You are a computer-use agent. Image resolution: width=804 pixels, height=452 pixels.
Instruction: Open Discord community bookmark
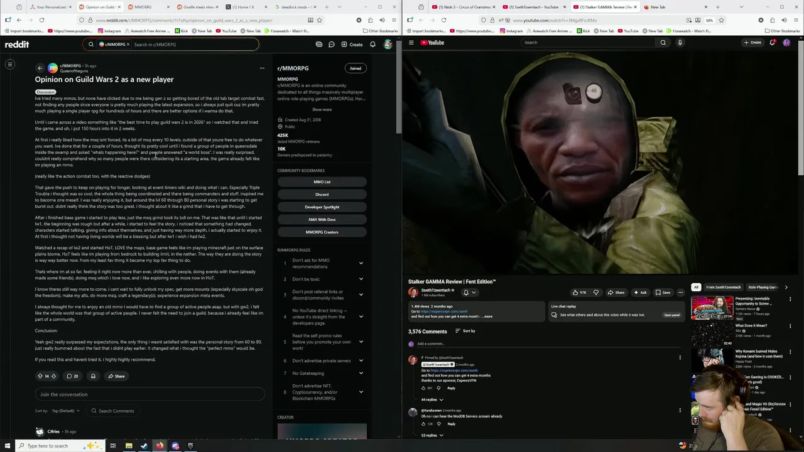[322, 195]
